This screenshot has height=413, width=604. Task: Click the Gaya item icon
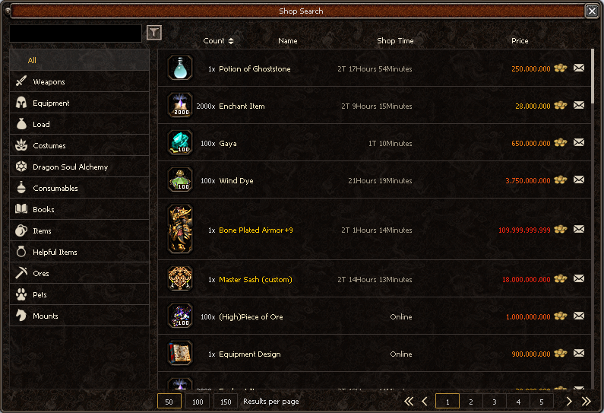pos(180,142)
